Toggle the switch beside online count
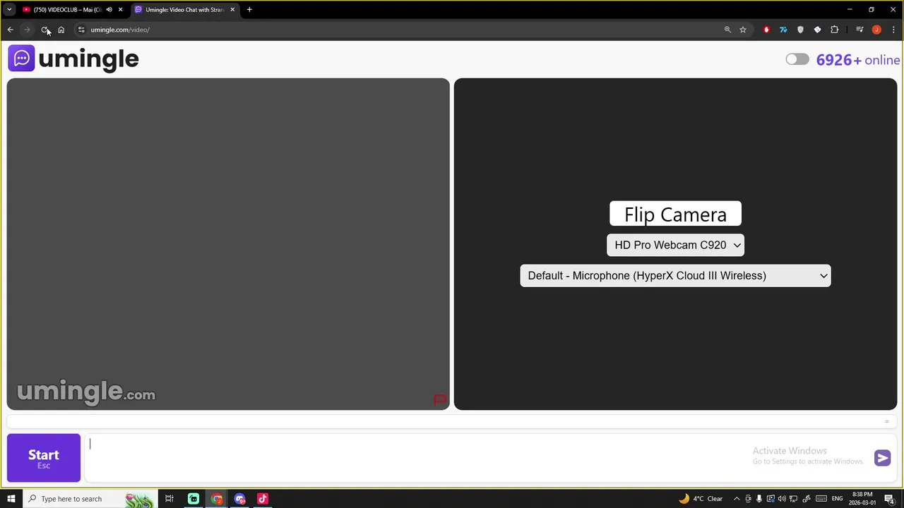 click(x=797, y=59)
